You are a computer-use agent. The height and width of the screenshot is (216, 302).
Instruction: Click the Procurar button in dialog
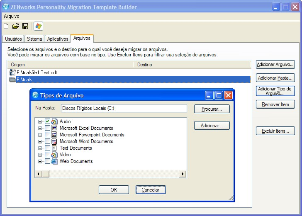pos(212,109)
